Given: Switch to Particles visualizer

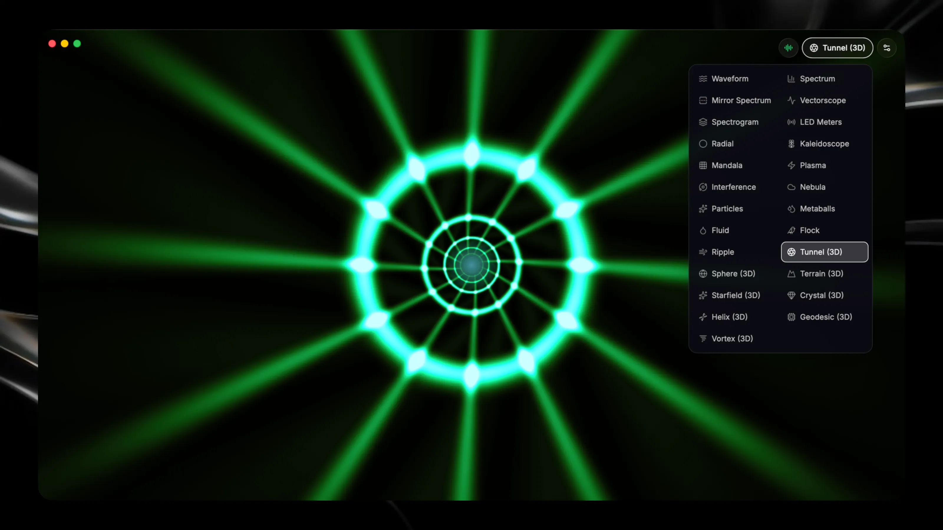Looking at the screenshot, I should (x=736, y=208).
